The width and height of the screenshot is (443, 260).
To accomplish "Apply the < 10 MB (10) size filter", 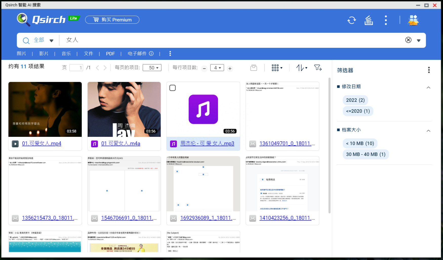I will point(360,143).
